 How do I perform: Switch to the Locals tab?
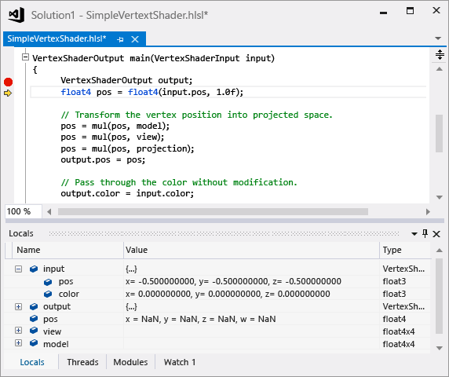click(x=32, y=362)
